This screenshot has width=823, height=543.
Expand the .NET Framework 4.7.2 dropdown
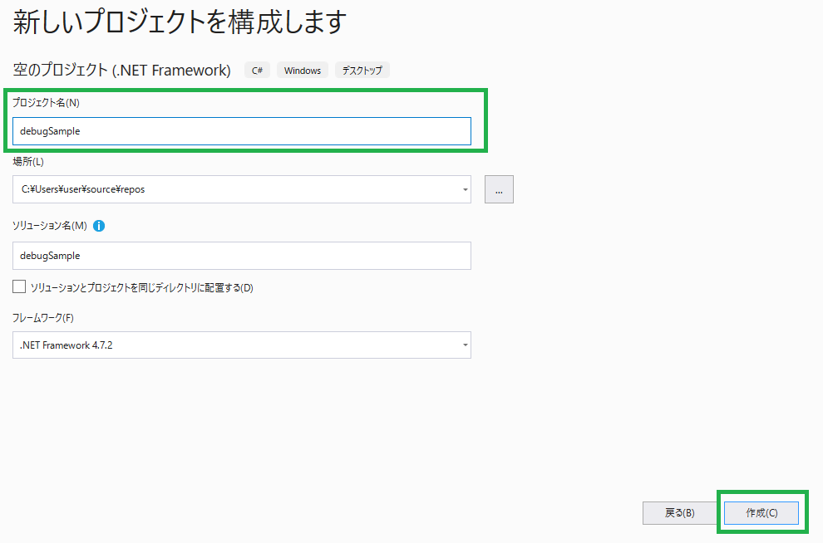[x=241, y=345]
